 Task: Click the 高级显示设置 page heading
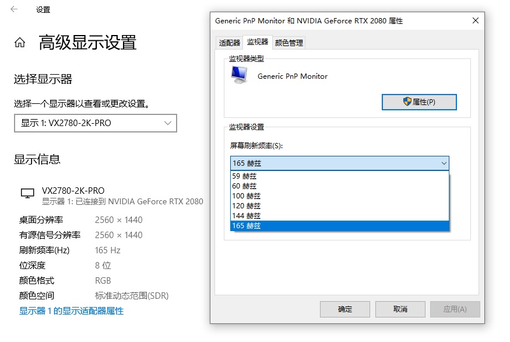(x=87, y=43)
